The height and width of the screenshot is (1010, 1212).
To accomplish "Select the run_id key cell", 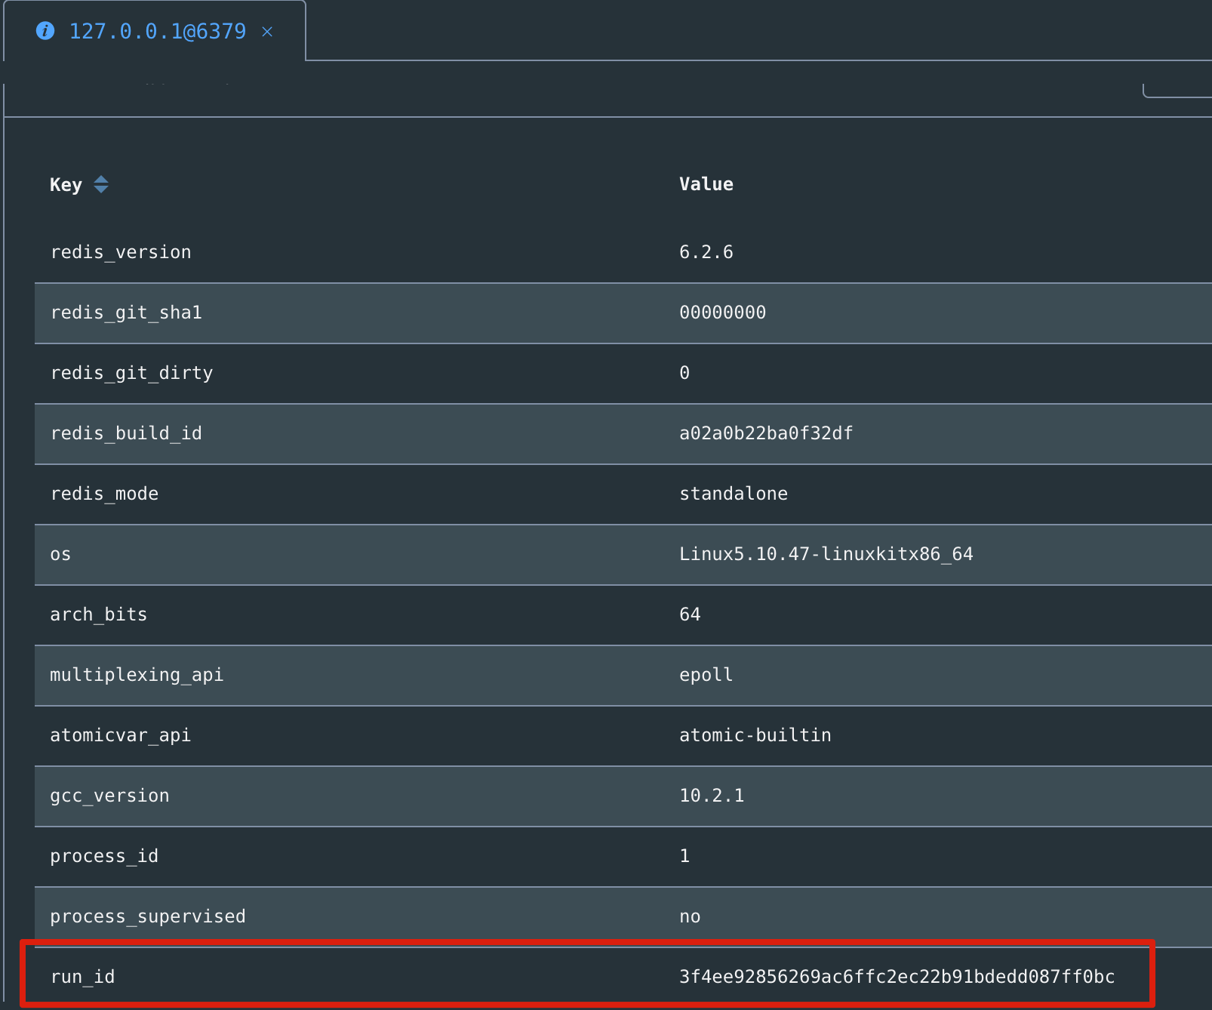I will (x=82, y=977).
